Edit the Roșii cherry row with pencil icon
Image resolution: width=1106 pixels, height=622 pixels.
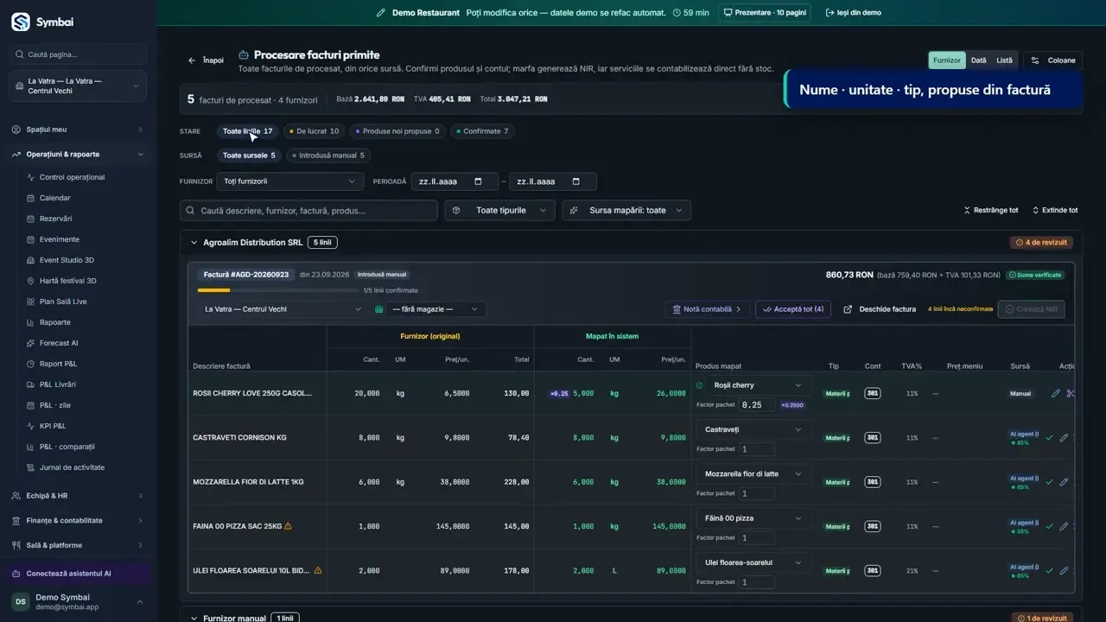pyautogui.click(x=1055, y=393)
